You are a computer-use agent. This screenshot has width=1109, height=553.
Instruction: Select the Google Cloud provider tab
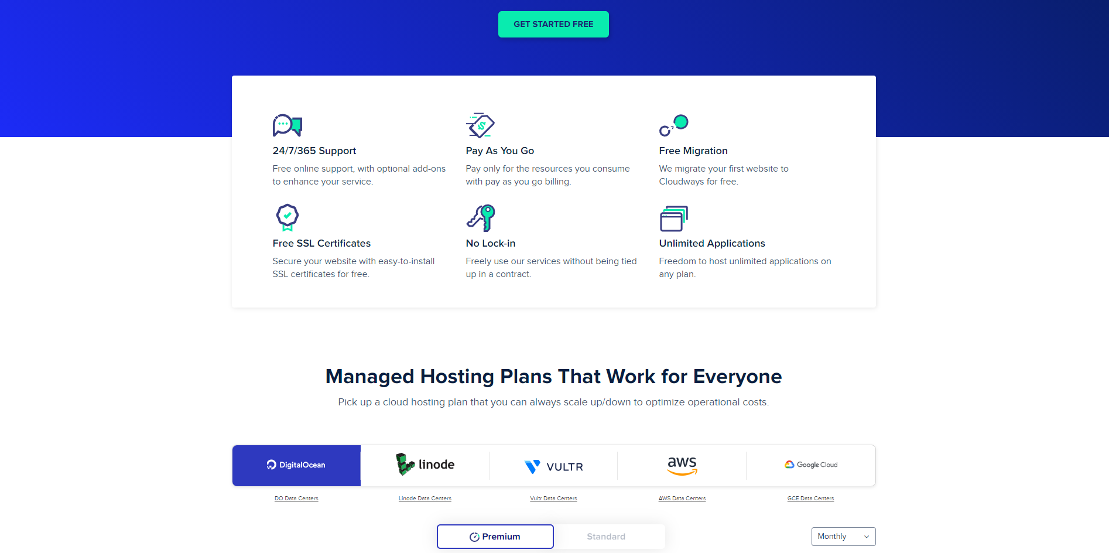811,465
